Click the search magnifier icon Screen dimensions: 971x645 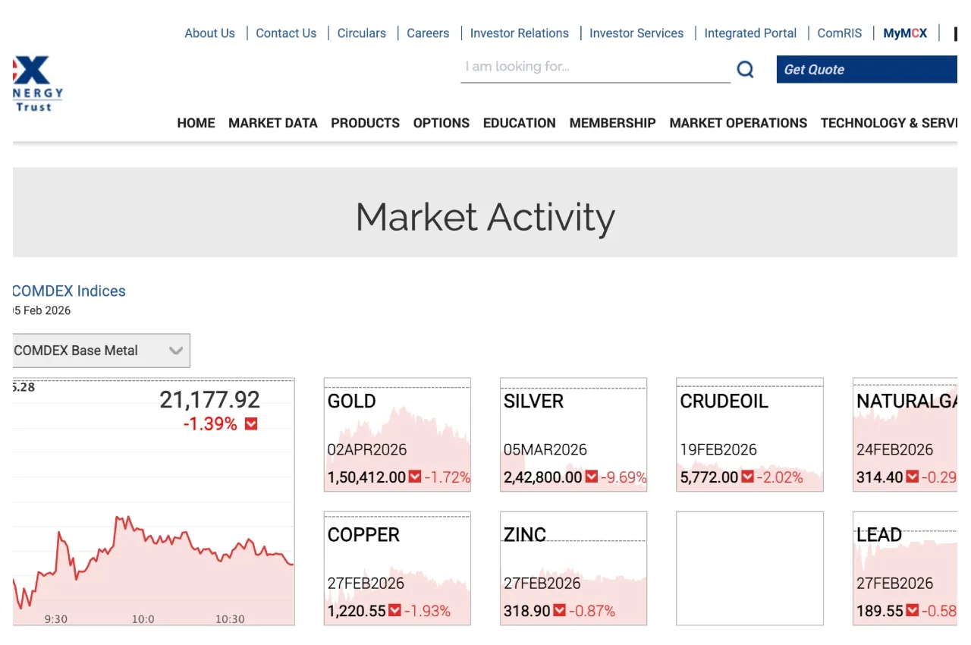pyautogui.click(x=745, y=70)
